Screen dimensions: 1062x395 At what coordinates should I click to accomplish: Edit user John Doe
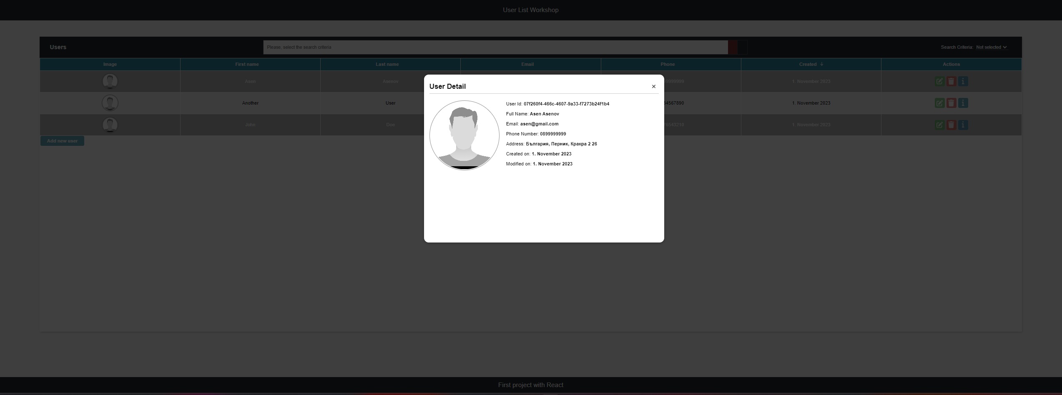(x=939, y=125)
